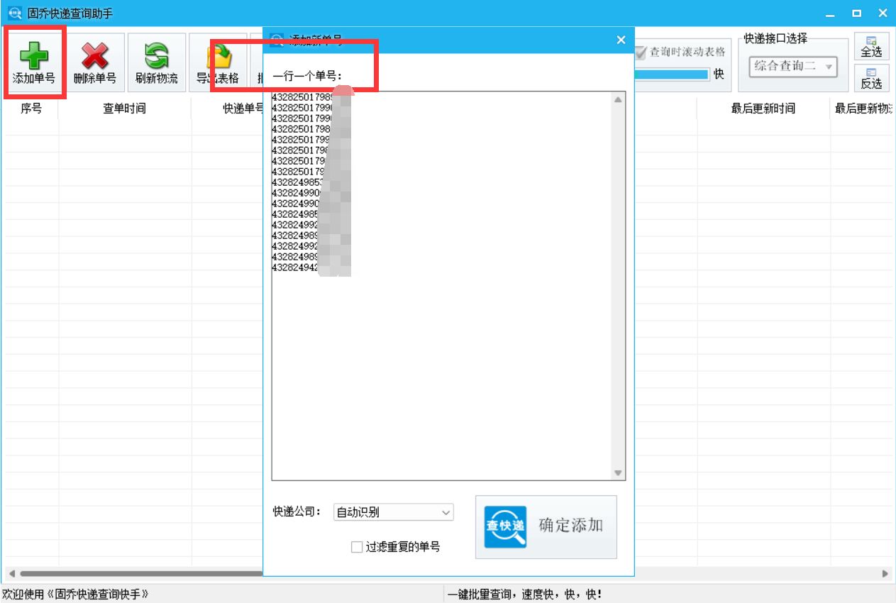Click inside the tracking numbers text area
This screenshot has width=896, height=603.
pyautogui.click(x=441, y=286)
